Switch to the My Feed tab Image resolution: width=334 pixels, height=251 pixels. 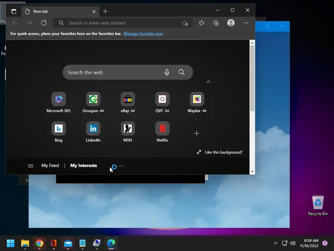(x=50, y=165)
